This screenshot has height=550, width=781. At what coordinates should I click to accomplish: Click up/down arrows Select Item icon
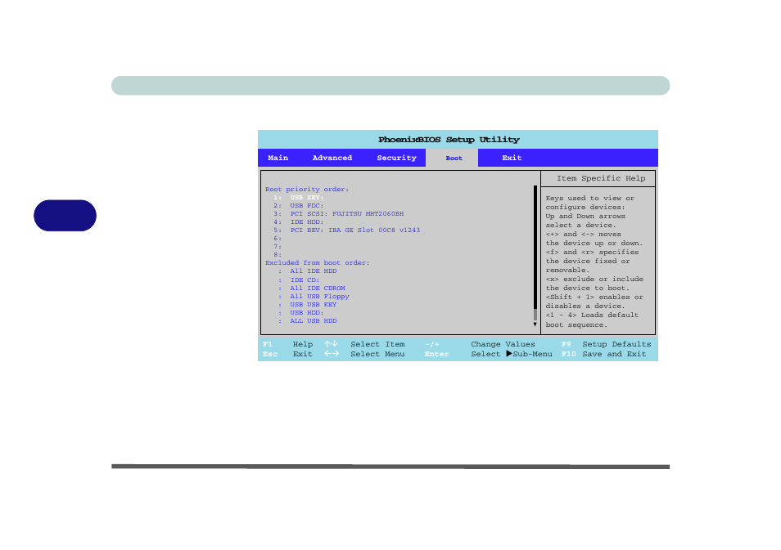tap(332, 343)
